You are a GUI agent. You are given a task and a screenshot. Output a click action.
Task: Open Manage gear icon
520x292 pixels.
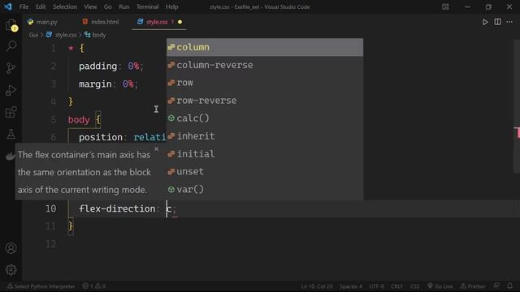pos(11,270)
